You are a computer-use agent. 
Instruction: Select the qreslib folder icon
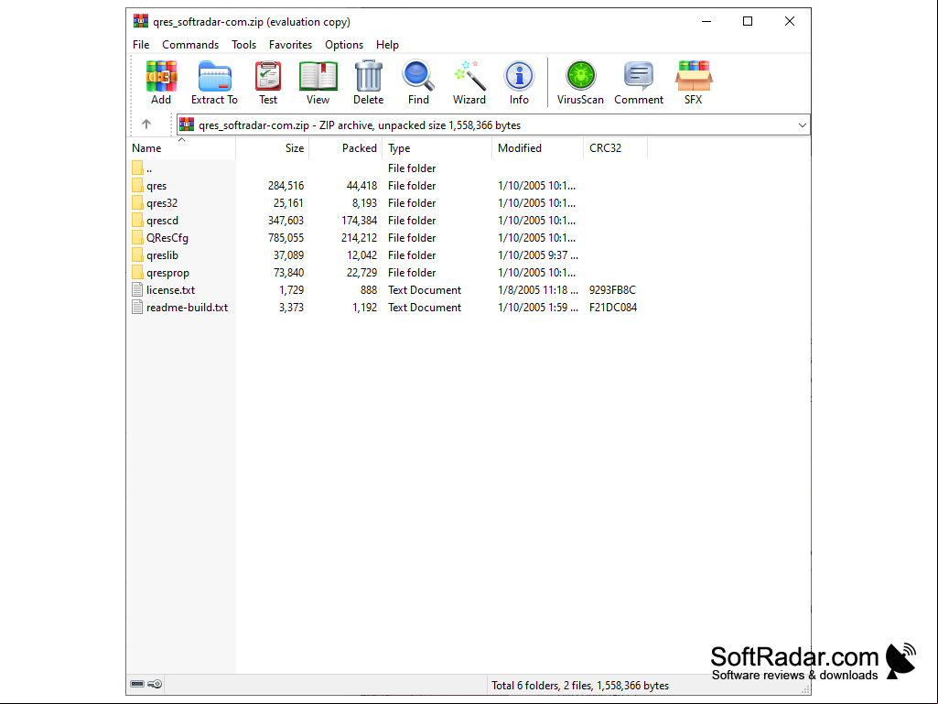click(x=137, y=255)
